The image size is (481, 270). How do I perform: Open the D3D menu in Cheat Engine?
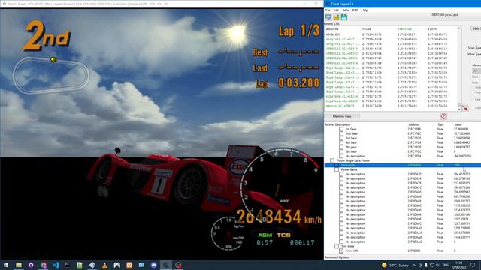pos(355,10)
